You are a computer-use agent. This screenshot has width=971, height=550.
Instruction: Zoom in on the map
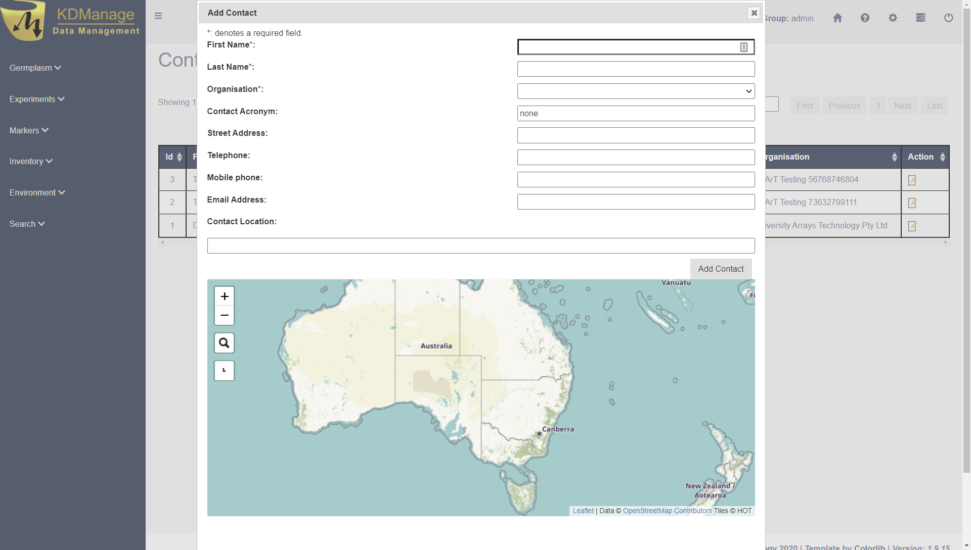pyautogui.click(x=225, y=296)
